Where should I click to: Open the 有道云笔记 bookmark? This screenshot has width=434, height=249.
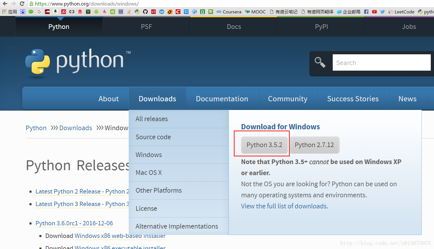tap(283, 12)
